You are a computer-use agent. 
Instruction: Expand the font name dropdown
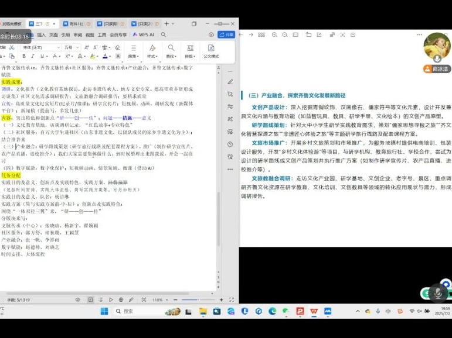(x=57, y=47)
